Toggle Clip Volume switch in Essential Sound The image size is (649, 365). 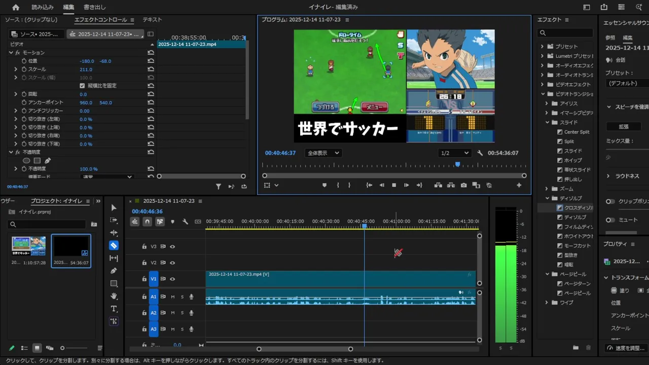click(610, 201)
